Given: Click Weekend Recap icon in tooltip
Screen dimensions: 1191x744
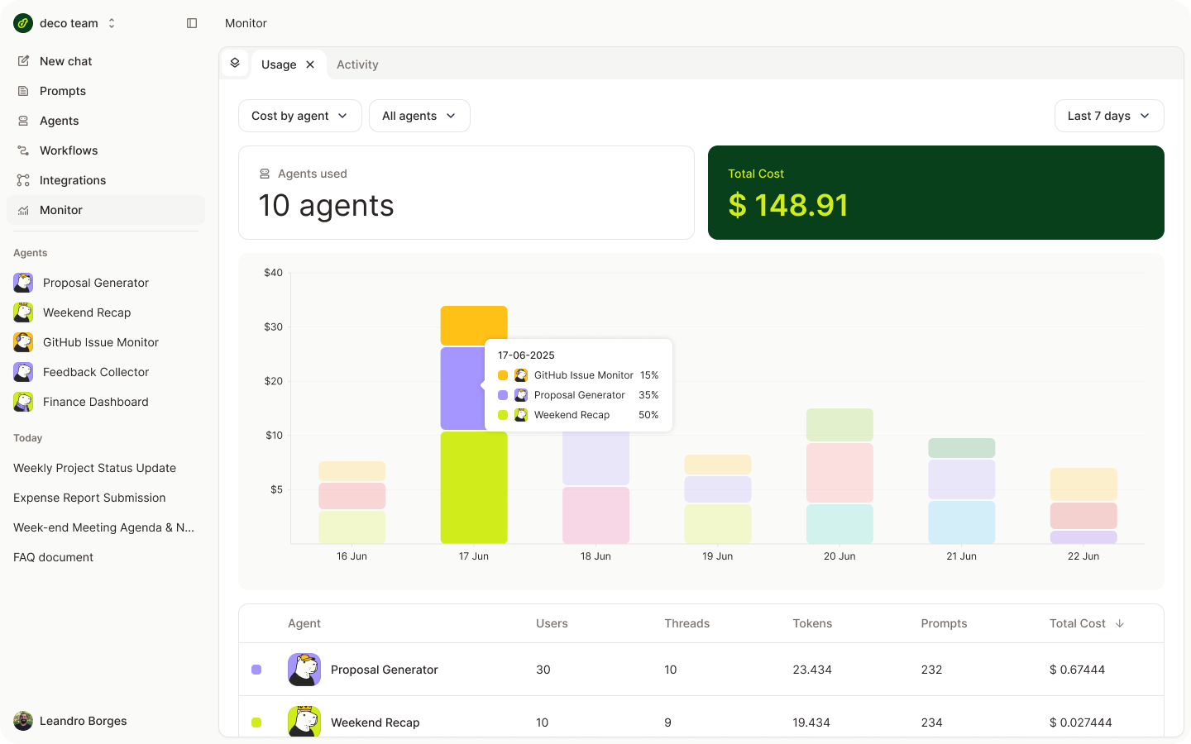Looking at the screenshot, I should 521,415.
